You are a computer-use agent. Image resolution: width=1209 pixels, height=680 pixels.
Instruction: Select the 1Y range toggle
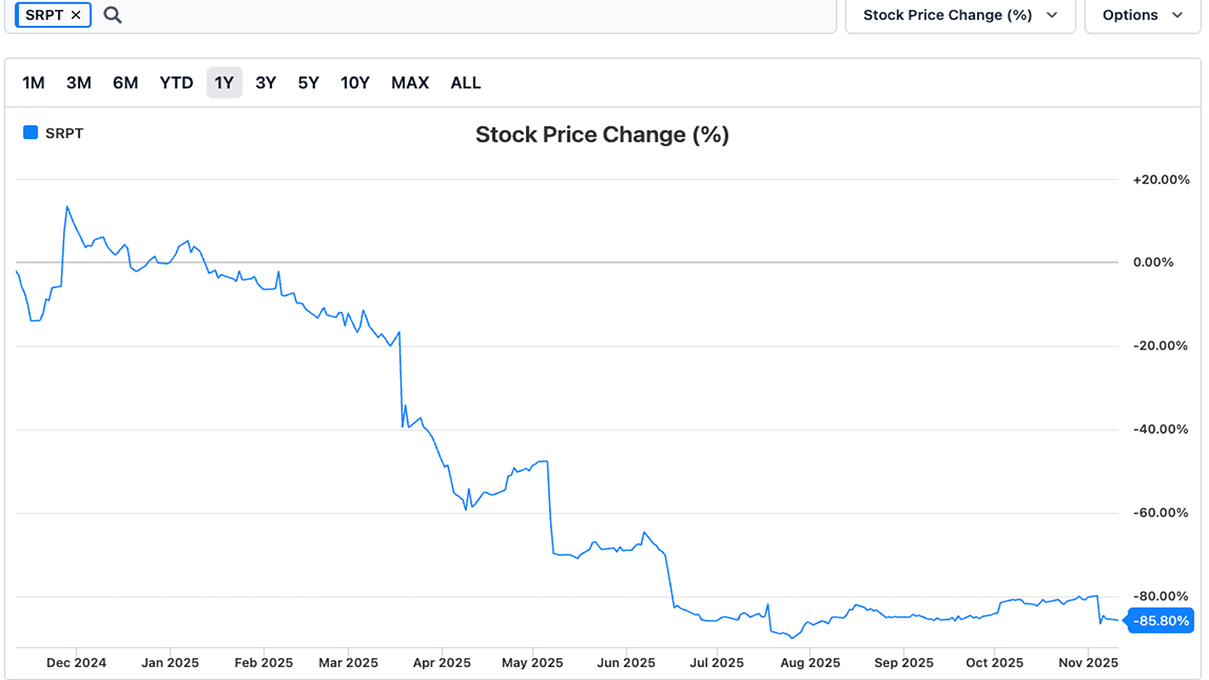pos(224,83)
